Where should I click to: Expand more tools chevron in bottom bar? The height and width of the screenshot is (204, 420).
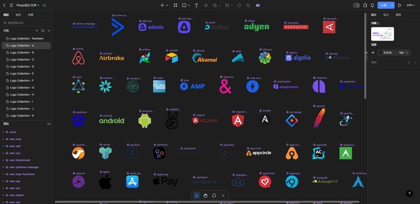pos(223,196)
